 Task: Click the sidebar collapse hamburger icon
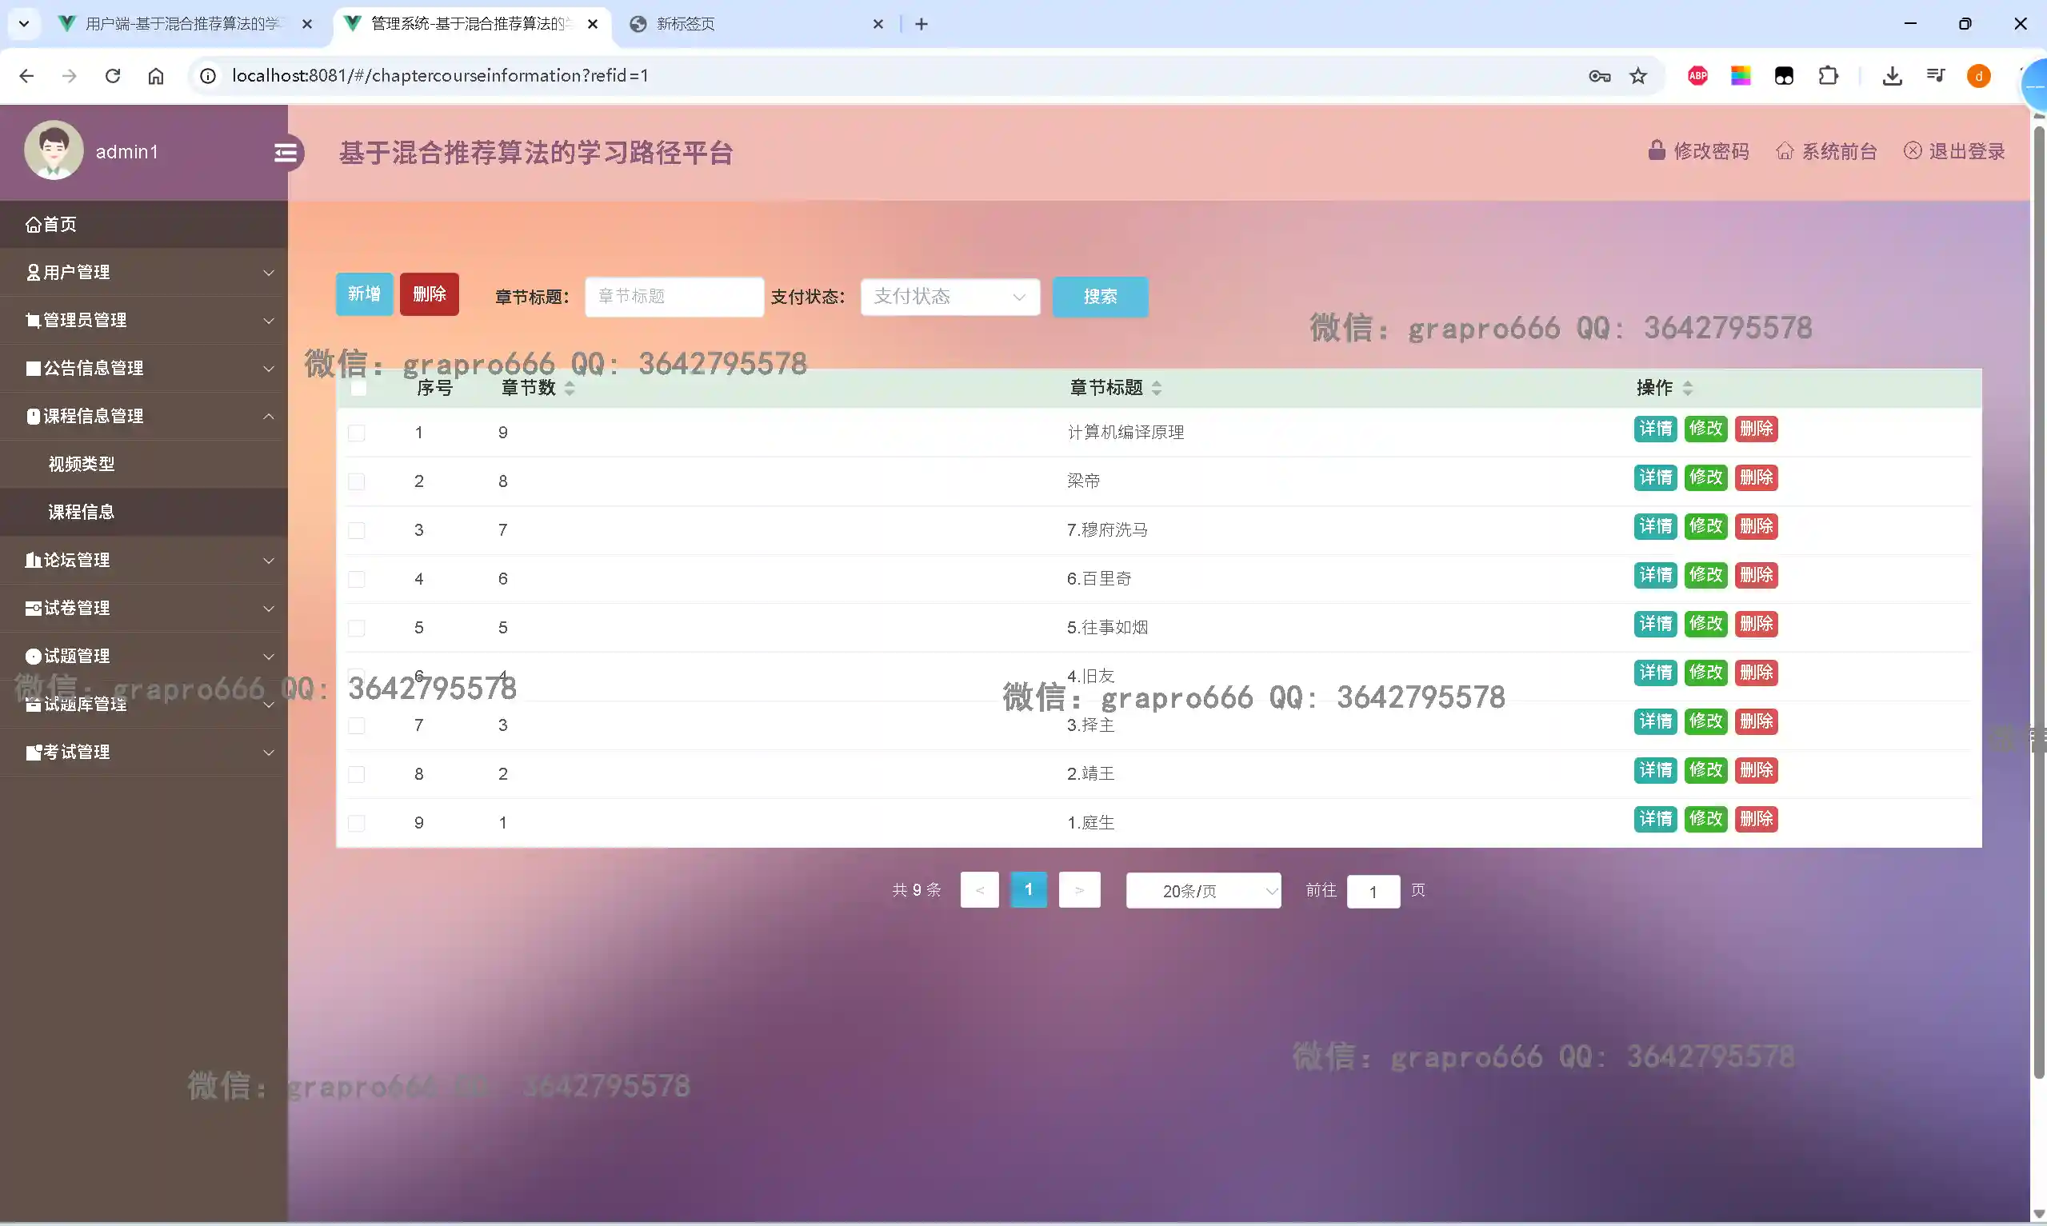tap(285, 153)
